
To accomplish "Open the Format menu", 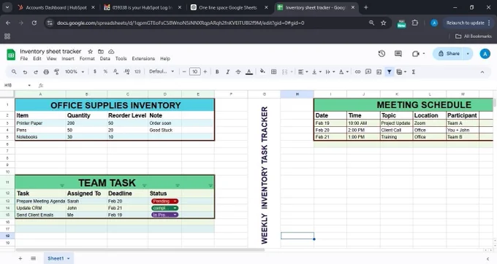I will (87, 59).
